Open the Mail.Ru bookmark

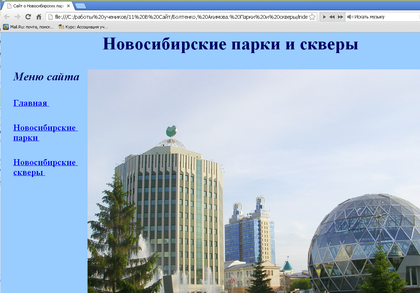(29, 27)
